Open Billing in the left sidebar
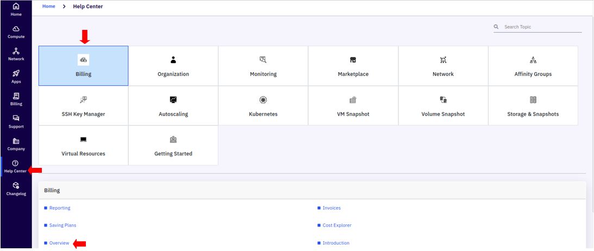 coord(16,99)
